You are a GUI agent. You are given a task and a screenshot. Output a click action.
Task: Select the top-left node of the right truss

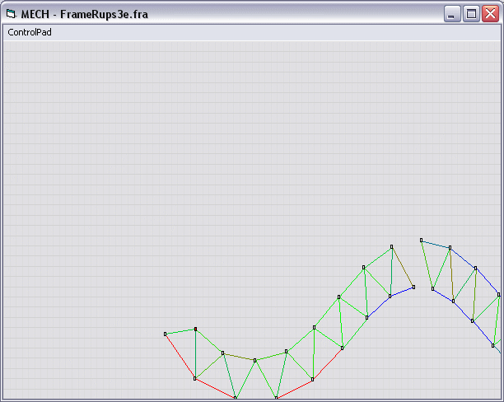[x=421, y=241]
